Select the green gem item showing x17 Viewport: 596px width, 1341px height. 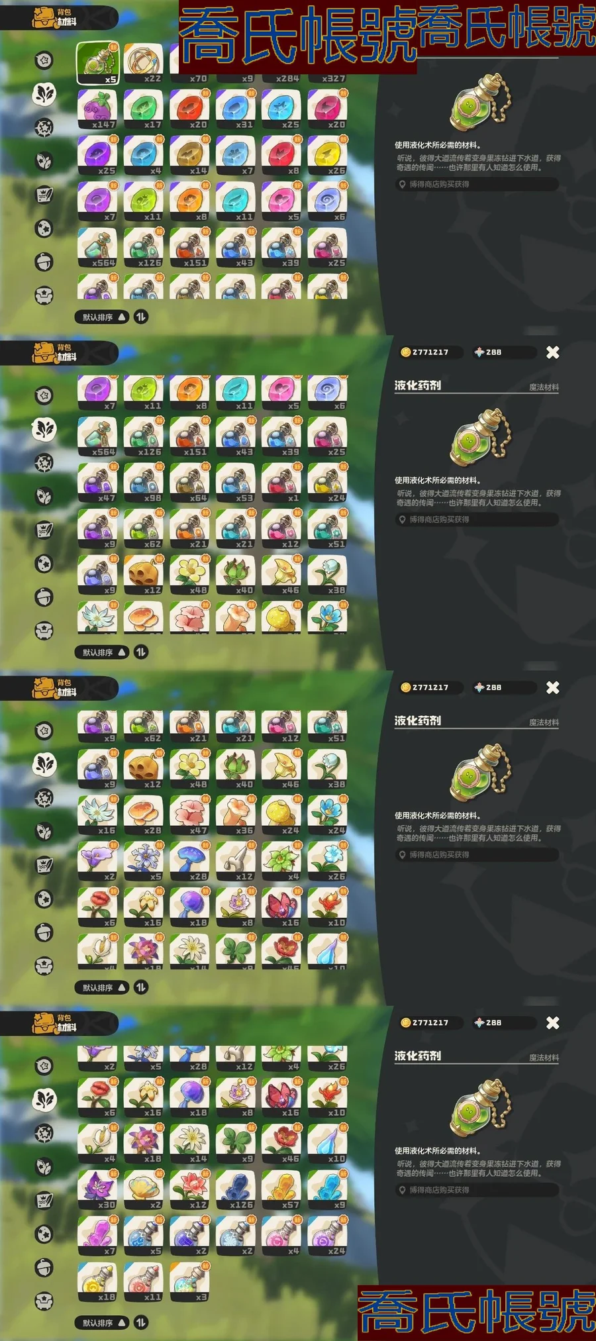click(x=144, y=110)
